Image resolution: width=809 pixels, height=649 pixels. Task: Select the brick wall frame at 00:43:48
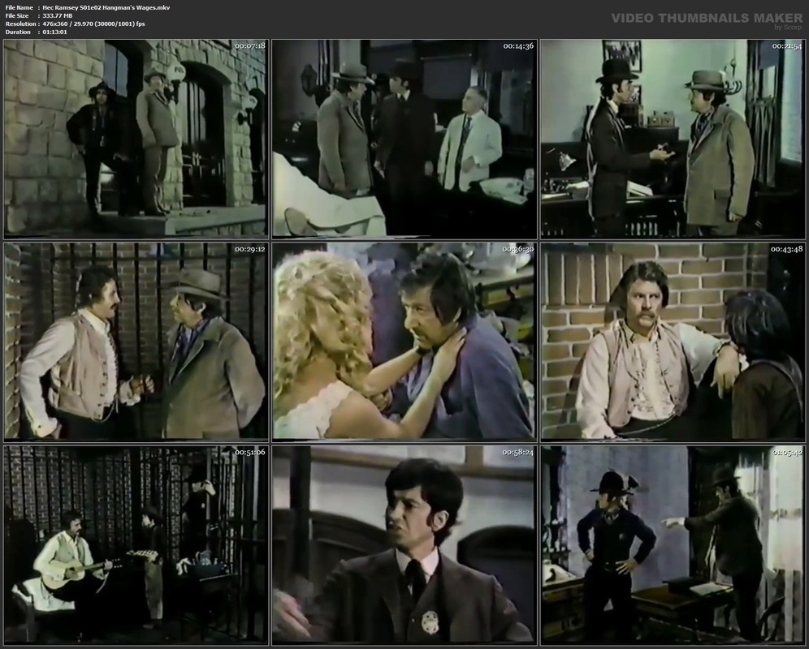pyautogui.click(x=673, y=342)
